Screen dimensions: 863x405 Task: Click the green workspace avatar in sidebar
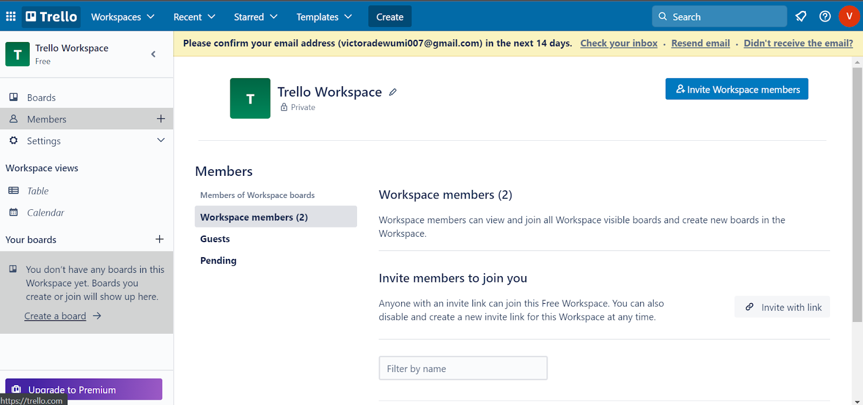tap(17, 54)
